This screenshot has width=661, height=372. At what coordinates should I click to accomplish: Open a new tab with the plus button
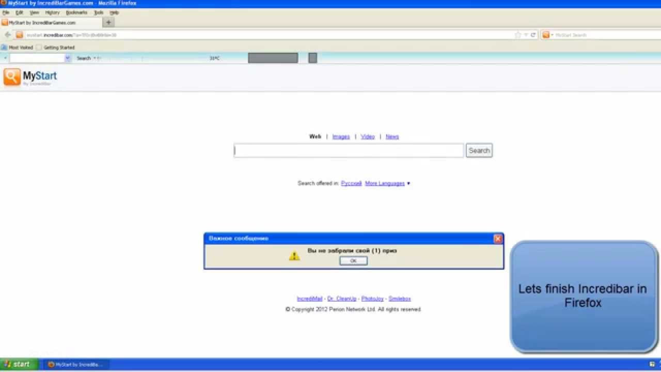click(x=108, y=22)
